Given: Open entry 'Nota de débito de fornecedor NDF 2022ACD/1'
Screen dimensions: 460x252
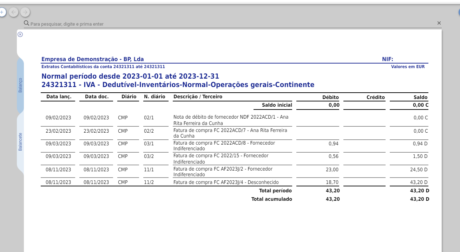Looking at the screenshot, I should pyautogui.click(x=231, y=120).
